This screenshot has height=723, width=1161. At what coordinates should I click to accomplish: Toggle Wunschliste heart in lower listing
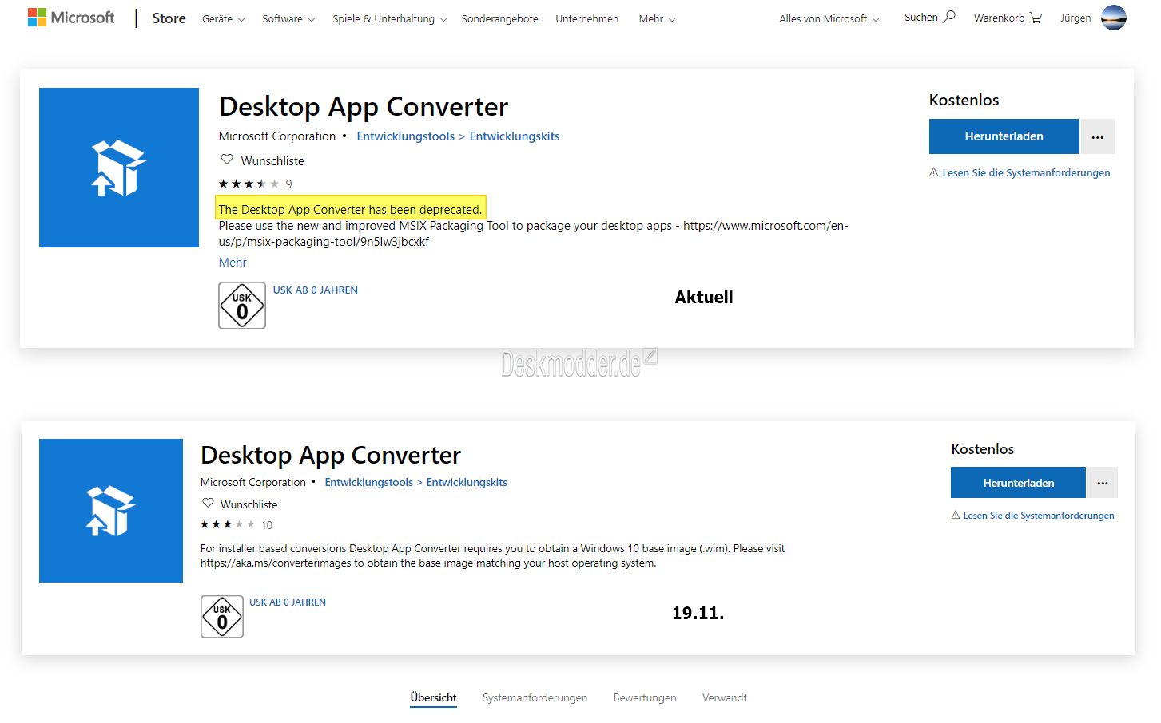pyautogui.click(x=208, y=504)
